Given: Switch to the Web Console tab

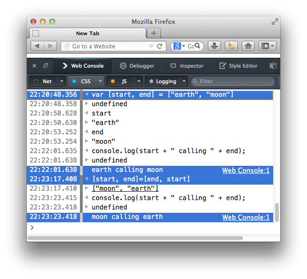Looking at the screenshot, I should point(83,66).
